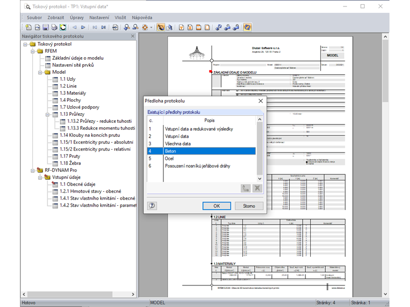
Task: Select 1.3 Materiály in navigator
Action: tap(73, 93)
